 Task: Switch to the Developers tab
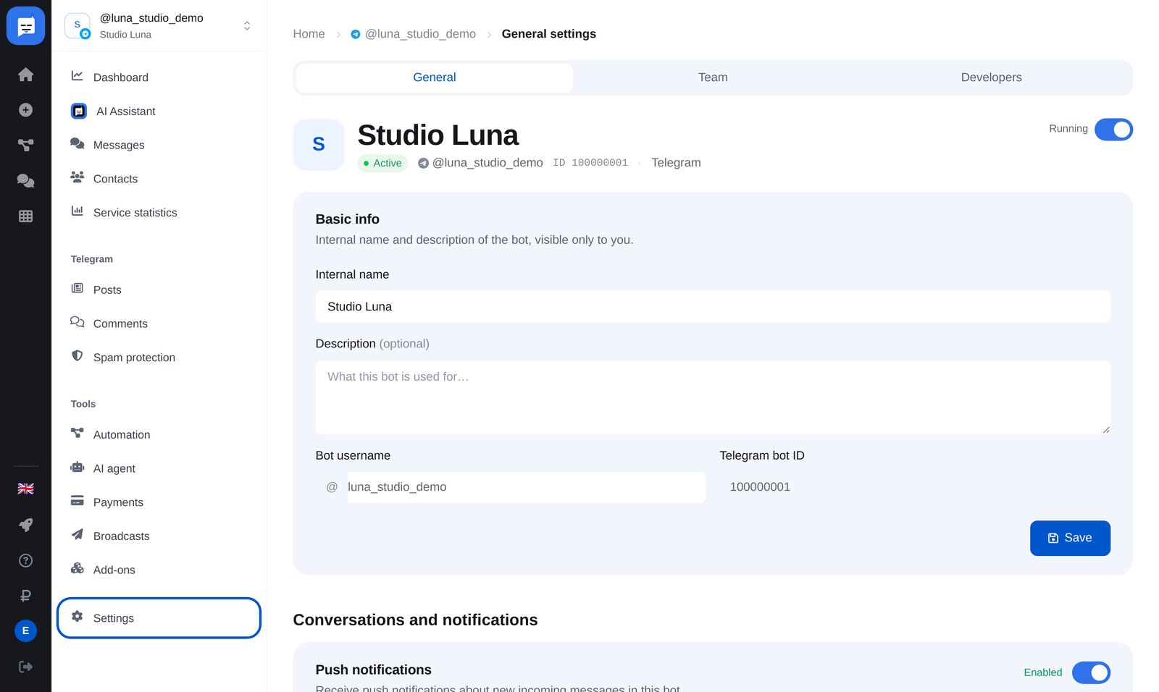(x=991, y=77)
